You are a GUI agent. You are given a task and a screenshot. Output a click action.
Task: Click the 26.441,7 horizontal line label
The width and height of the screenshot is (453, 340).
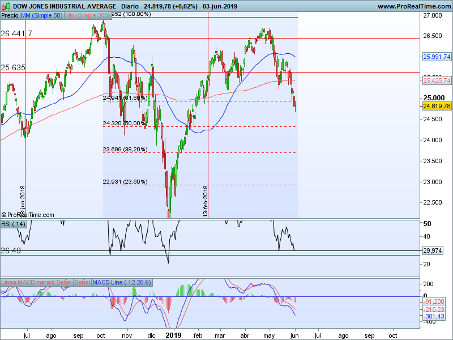[x=16, y=33]
